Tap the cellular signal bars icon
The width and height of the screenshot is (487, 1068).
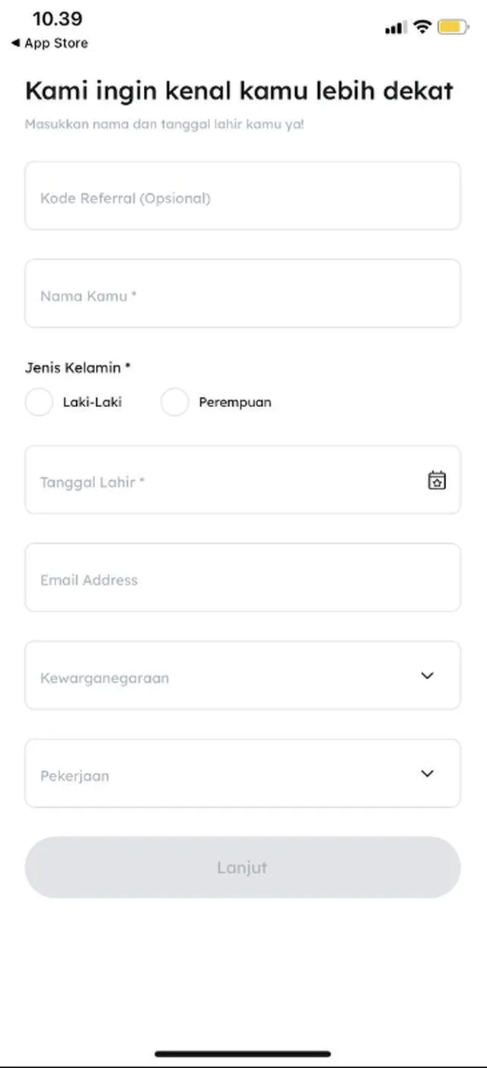pos(395,28)
